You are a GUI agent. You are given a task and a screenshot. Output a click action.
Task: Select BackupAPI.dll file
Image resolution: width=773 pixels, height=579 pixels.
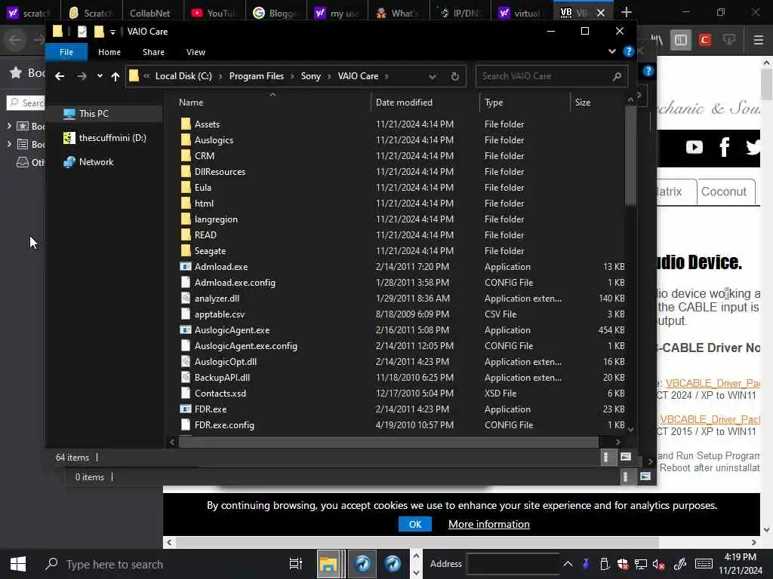coord(222,378)
